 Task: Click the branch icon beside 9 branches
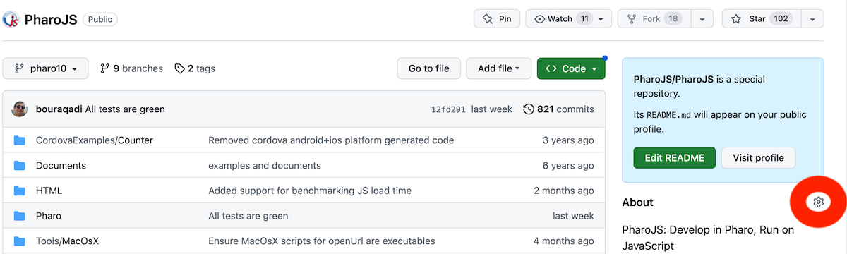point(104,68)
